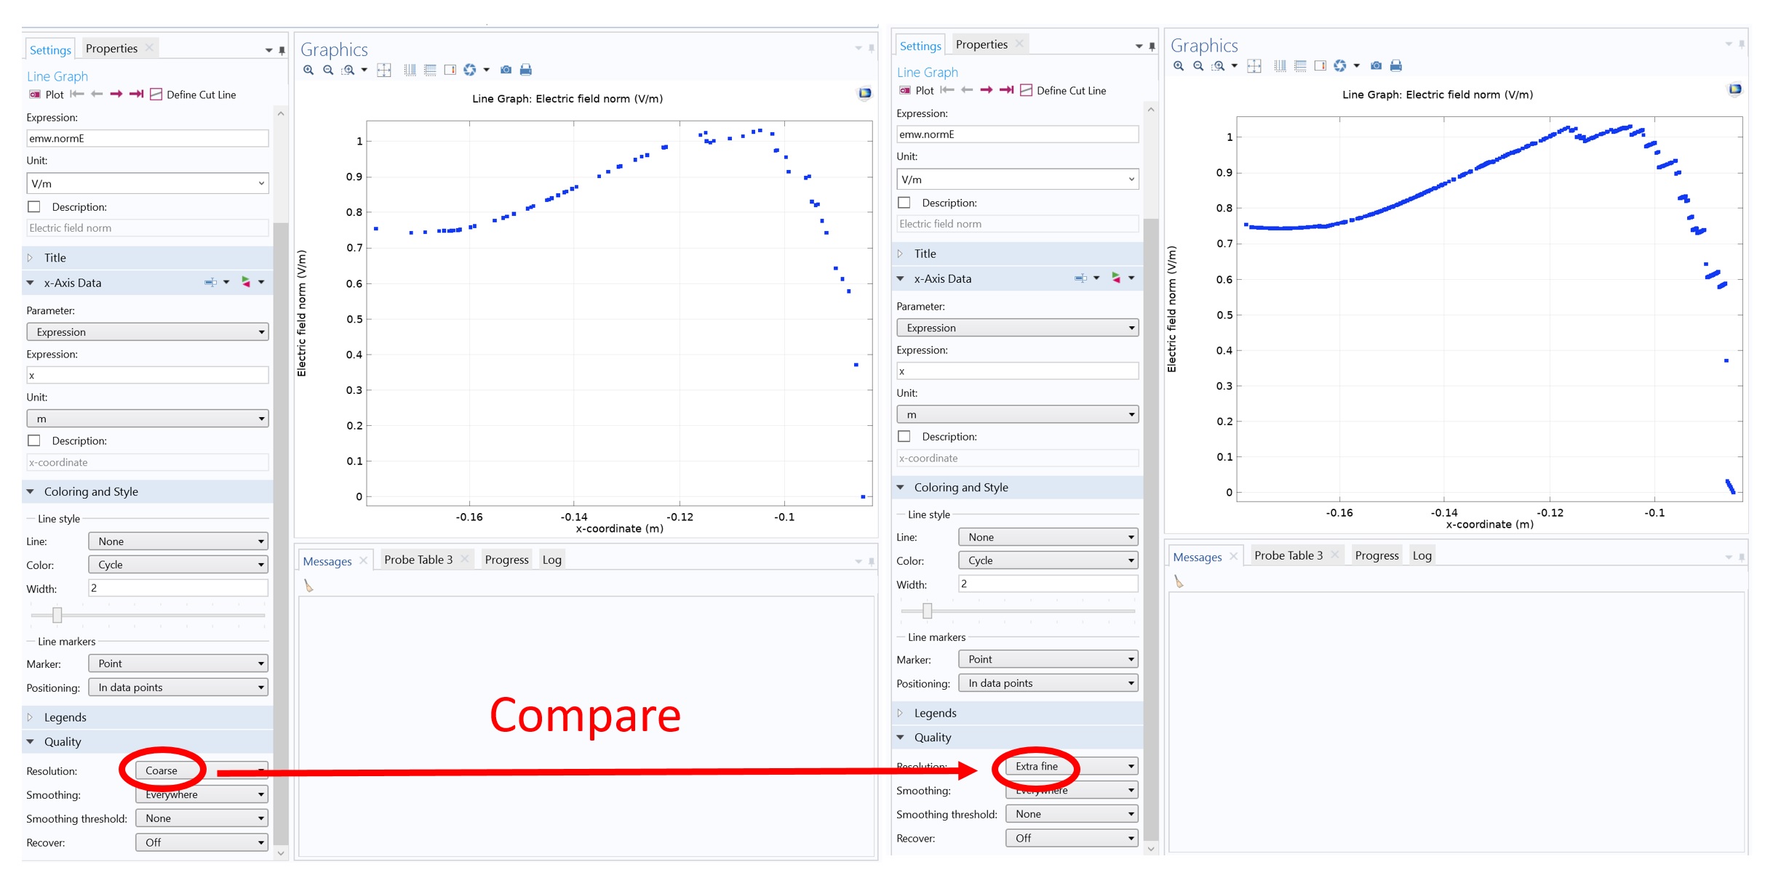Enable x-coordinate Description checkbox in left panel
Screen dimensions: 1773x883
[34, 440]
